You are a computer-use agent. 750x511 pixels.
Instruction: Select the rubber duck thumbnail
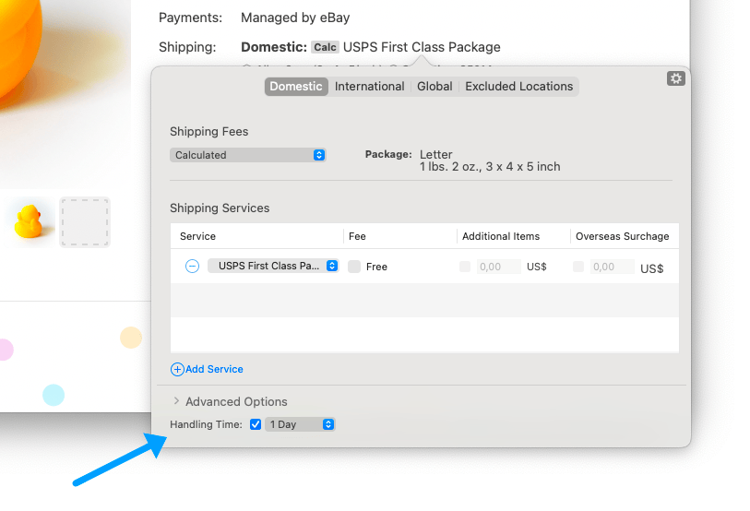coord(30,222)
